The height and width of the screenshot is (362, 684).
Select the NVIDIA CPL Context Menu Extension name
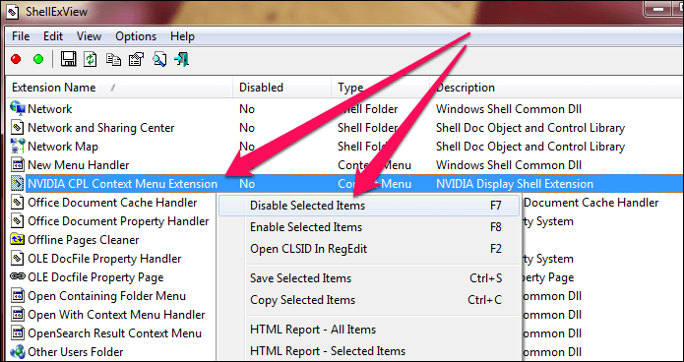(123, 184)
